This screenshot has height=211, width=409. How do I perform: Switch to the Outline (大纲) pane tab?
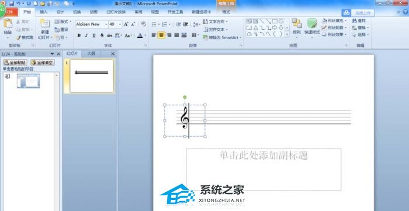(91, 53)
